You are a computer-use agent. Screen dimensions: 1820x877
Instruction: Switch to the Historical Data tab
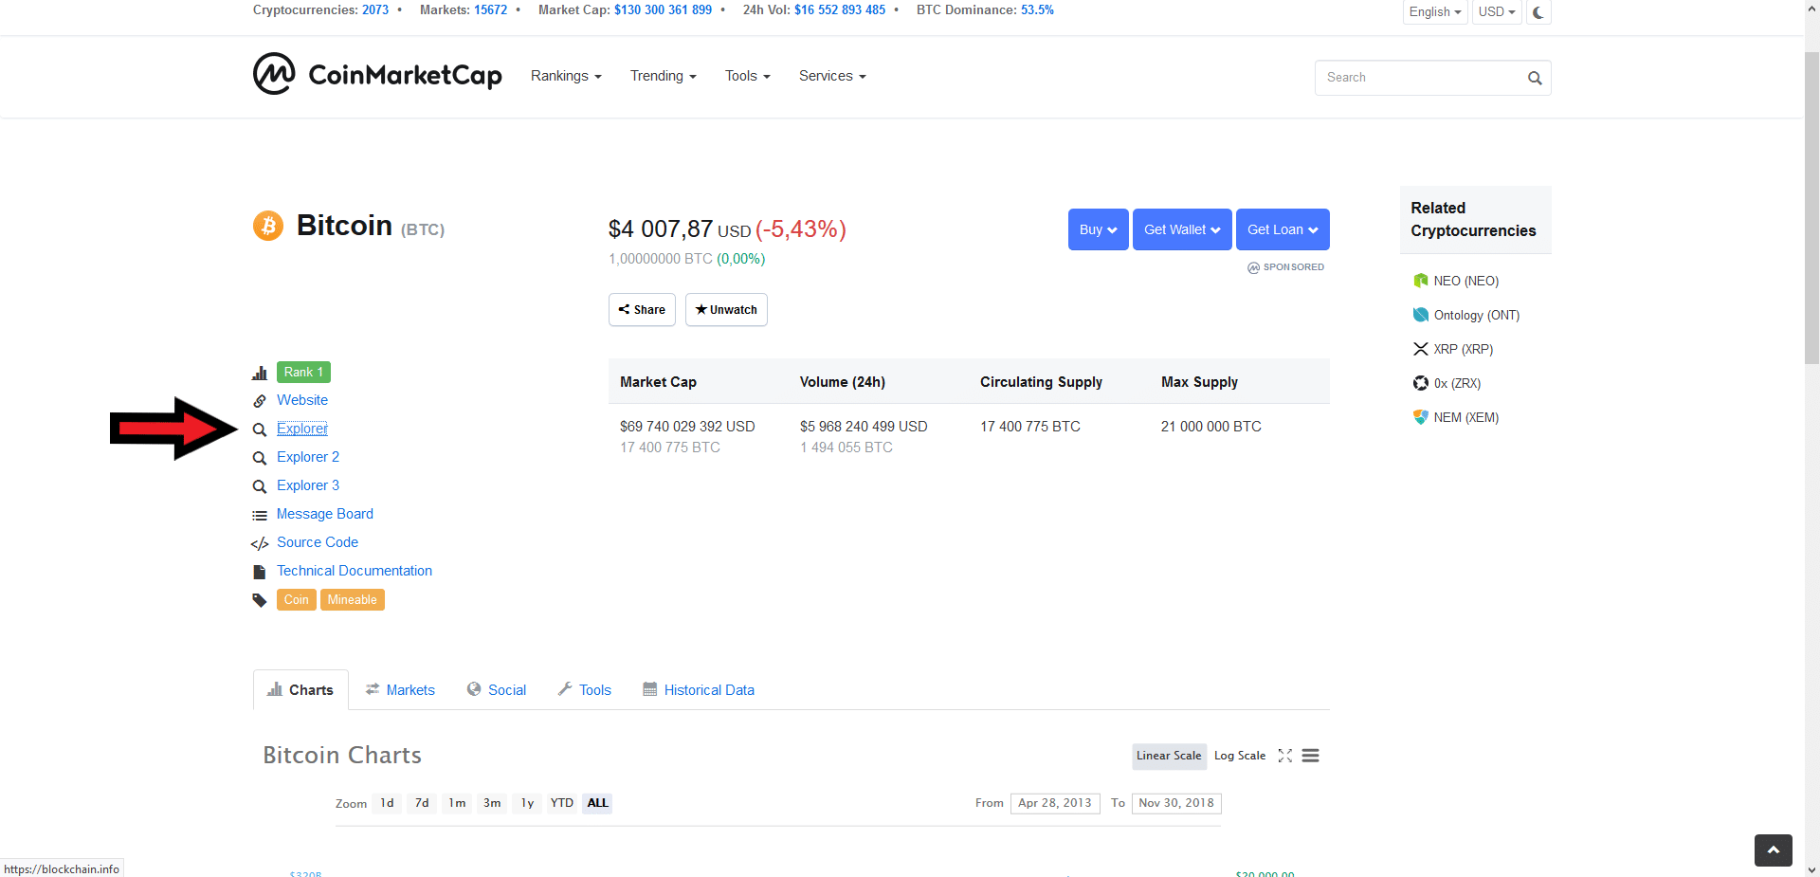699,690
